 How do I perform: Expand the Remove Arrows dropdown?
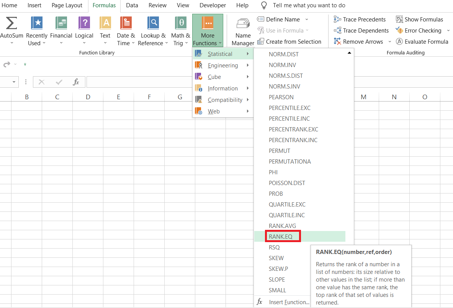pos(390,42)
